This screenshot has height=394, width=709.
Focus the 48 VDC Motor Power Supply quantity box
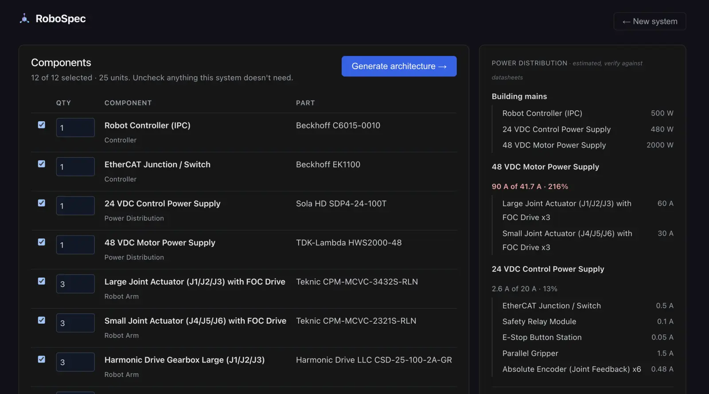coord(75,245)
